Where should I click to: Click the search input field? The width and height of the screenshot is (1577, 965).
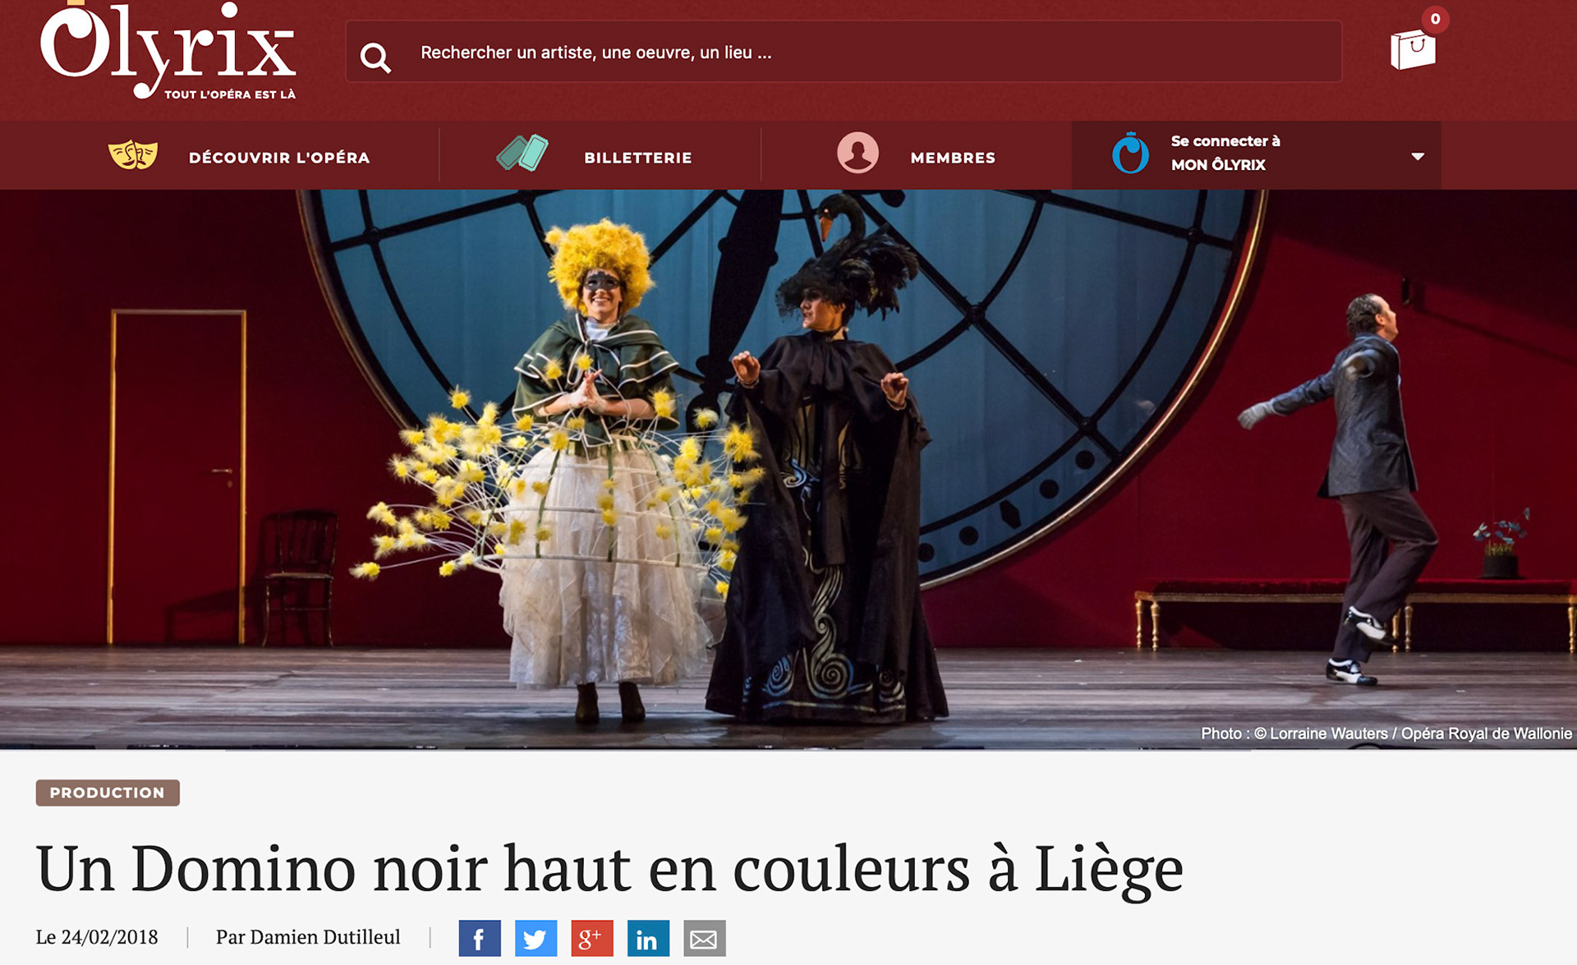click(x=844, y=52)
